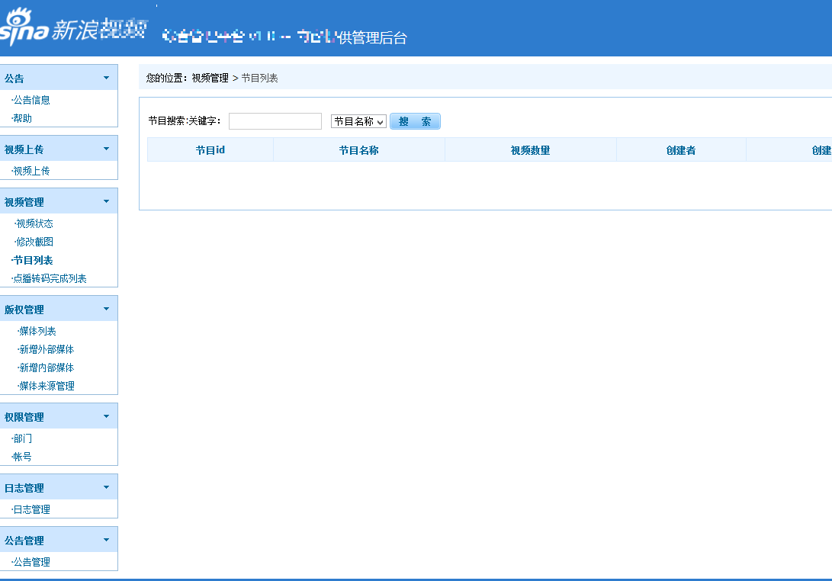Click 视频管理 in the breadcrumb
Screen dimensions: 832x581
point(210,78)
